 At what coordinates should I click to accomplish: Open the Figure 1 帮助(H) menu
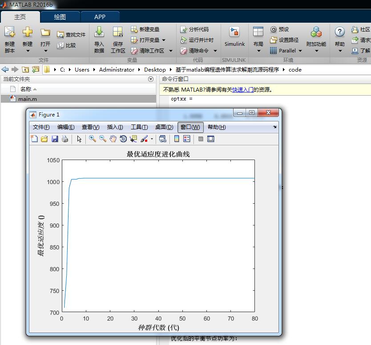coord(217,127)
